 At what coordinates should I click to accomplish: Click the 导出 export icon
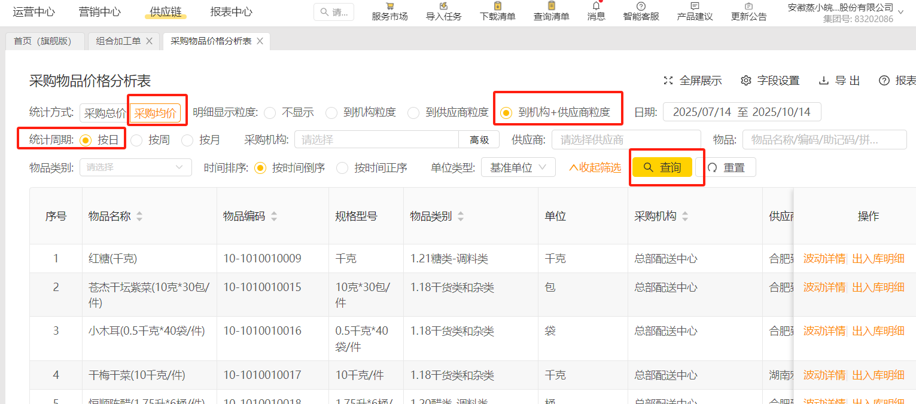coord(824,81)
